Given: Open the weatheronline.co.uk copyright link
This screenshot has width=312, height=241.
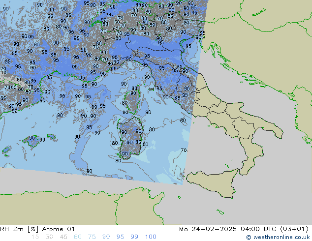Looking at the screenshot, I should [278, 237].
